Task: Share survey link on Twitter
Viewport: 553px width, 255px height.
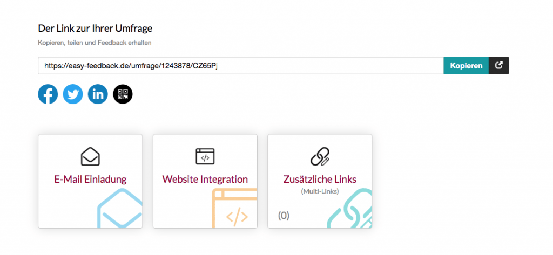Action: click(x=73, y=94)
